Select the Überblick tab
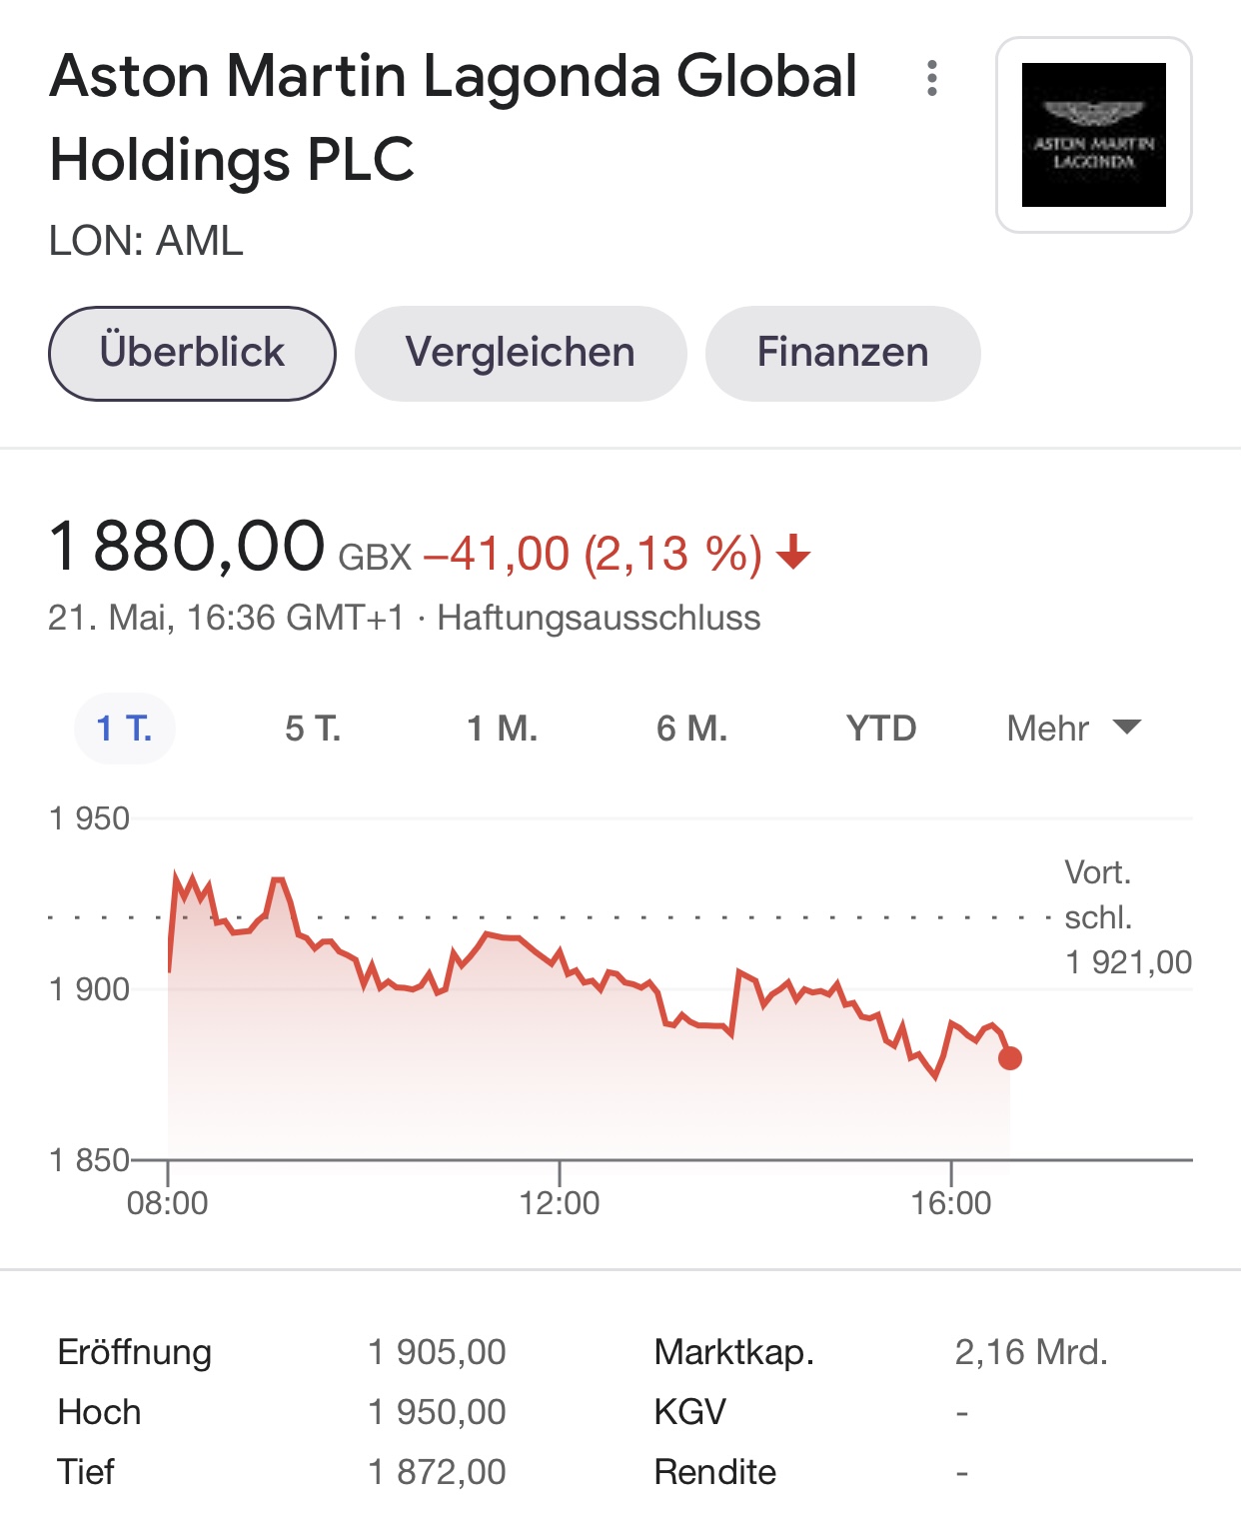The width and height of the screenshot is (1241, 1532). point(192,353)
